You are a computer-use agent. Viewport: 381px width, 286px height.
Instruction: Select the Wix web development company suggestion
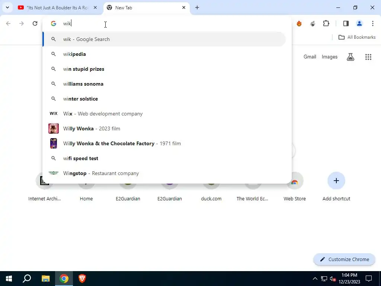(x=164, y=114)
